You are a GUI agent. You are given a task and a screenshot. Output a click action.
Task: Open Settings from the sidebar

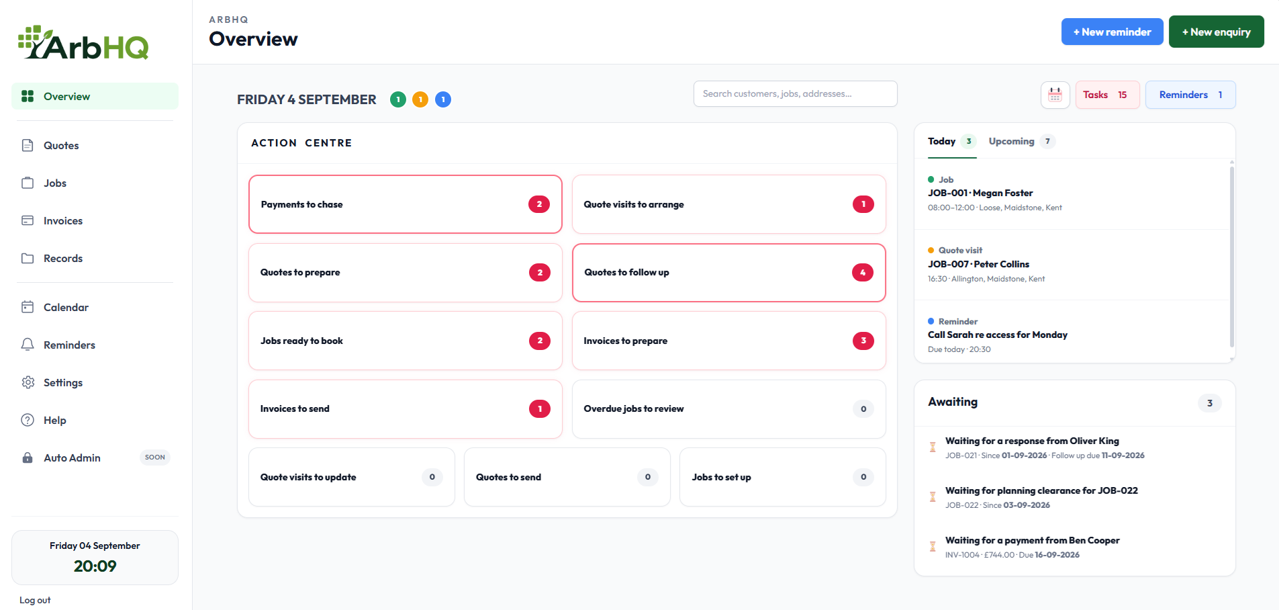95,382
